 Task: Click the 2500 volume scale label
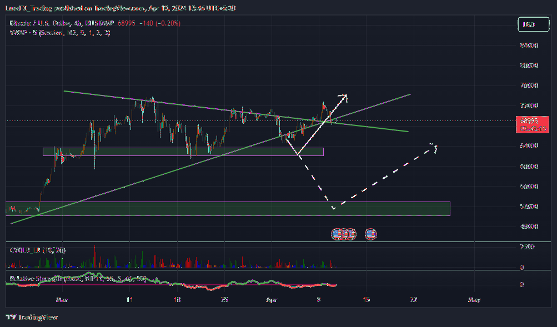[x=527, y=246]
